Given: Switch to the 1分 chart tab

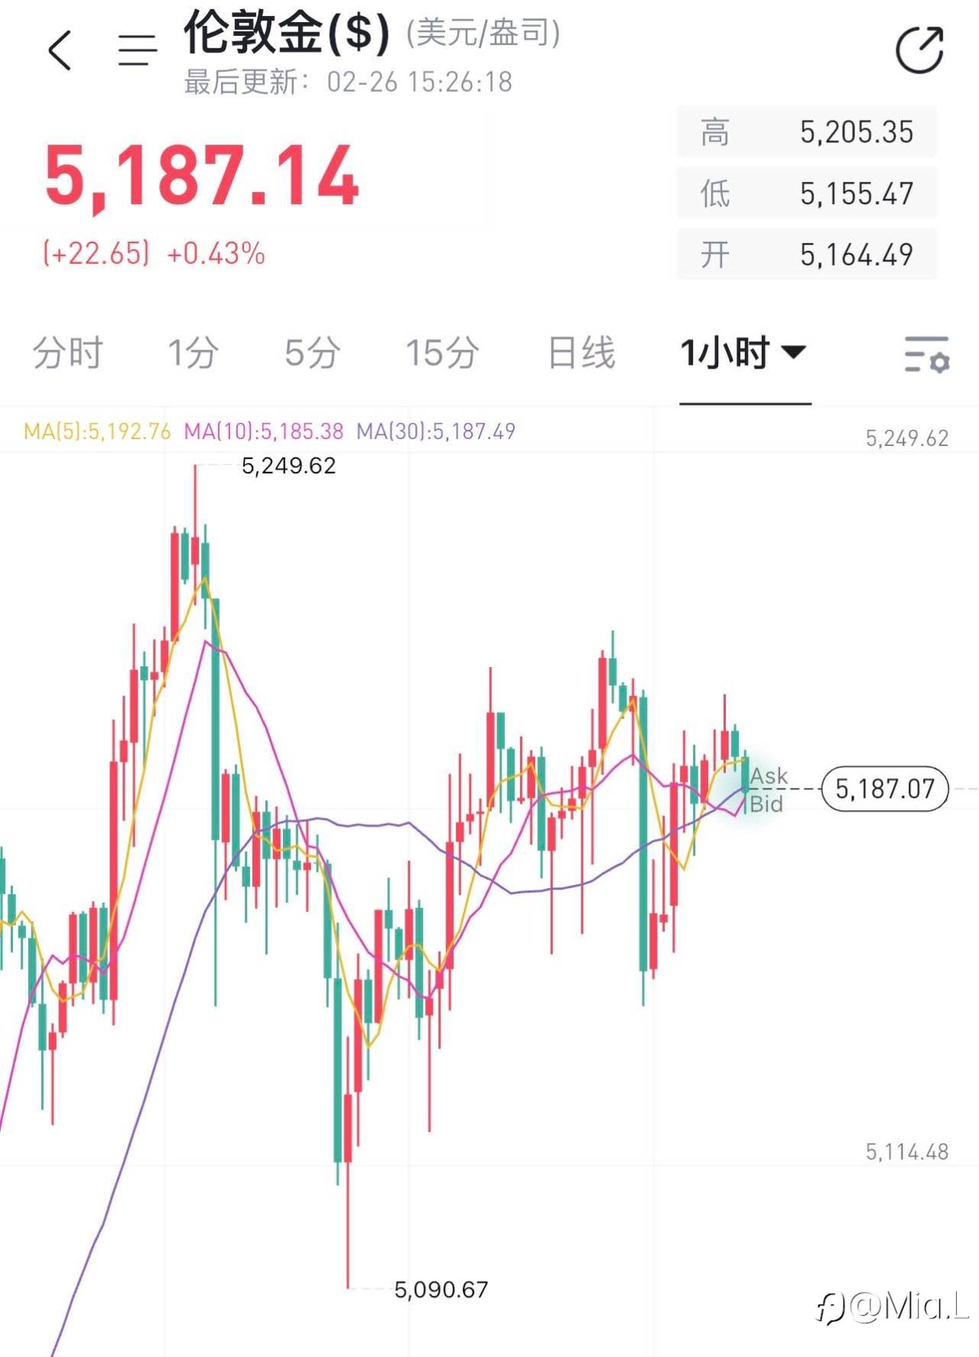Looking at the screenshot, I should point(193,353).
